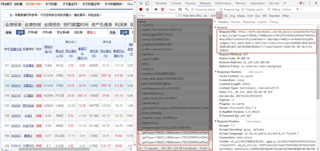Switch to the Console panel tab

point(176,3)
